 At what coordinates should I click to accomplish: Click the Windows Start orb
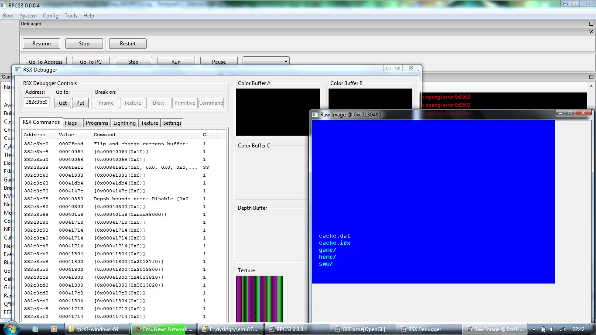click(10, 328)
